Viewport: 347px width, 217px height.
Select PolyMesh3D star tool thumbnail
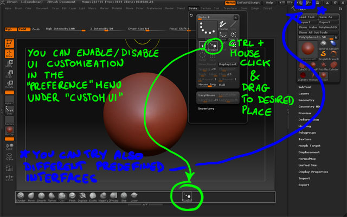coord(323,66)
